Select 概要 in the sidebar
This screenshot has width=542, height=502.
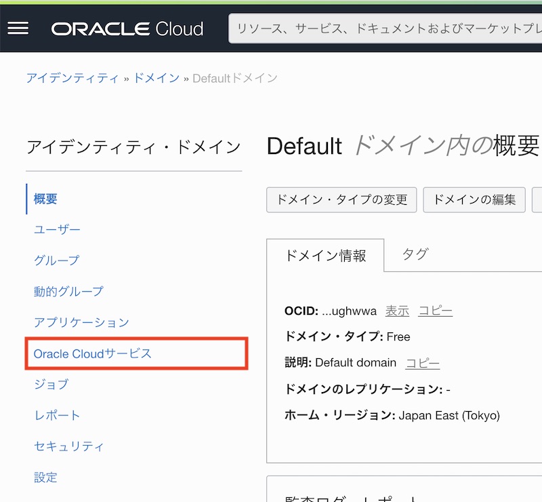pos(46,199)
